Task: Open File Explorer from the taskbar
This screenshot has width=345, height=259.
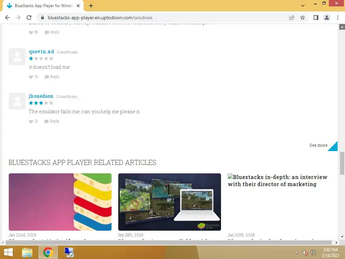Action: (x=27, y=252)
